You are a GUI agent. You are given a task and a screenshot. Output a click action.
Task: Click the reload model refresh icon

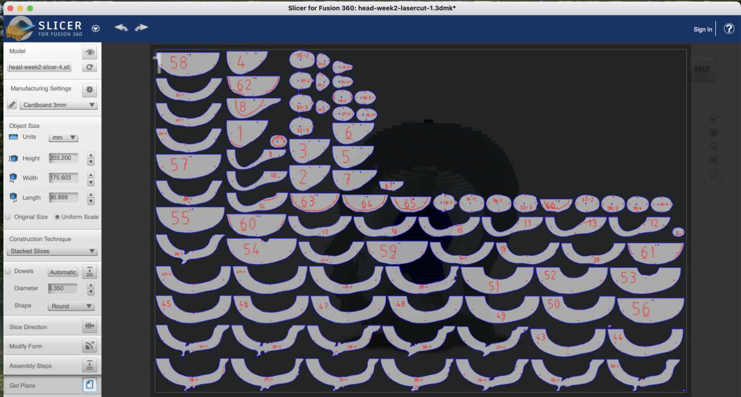point(89,67)
